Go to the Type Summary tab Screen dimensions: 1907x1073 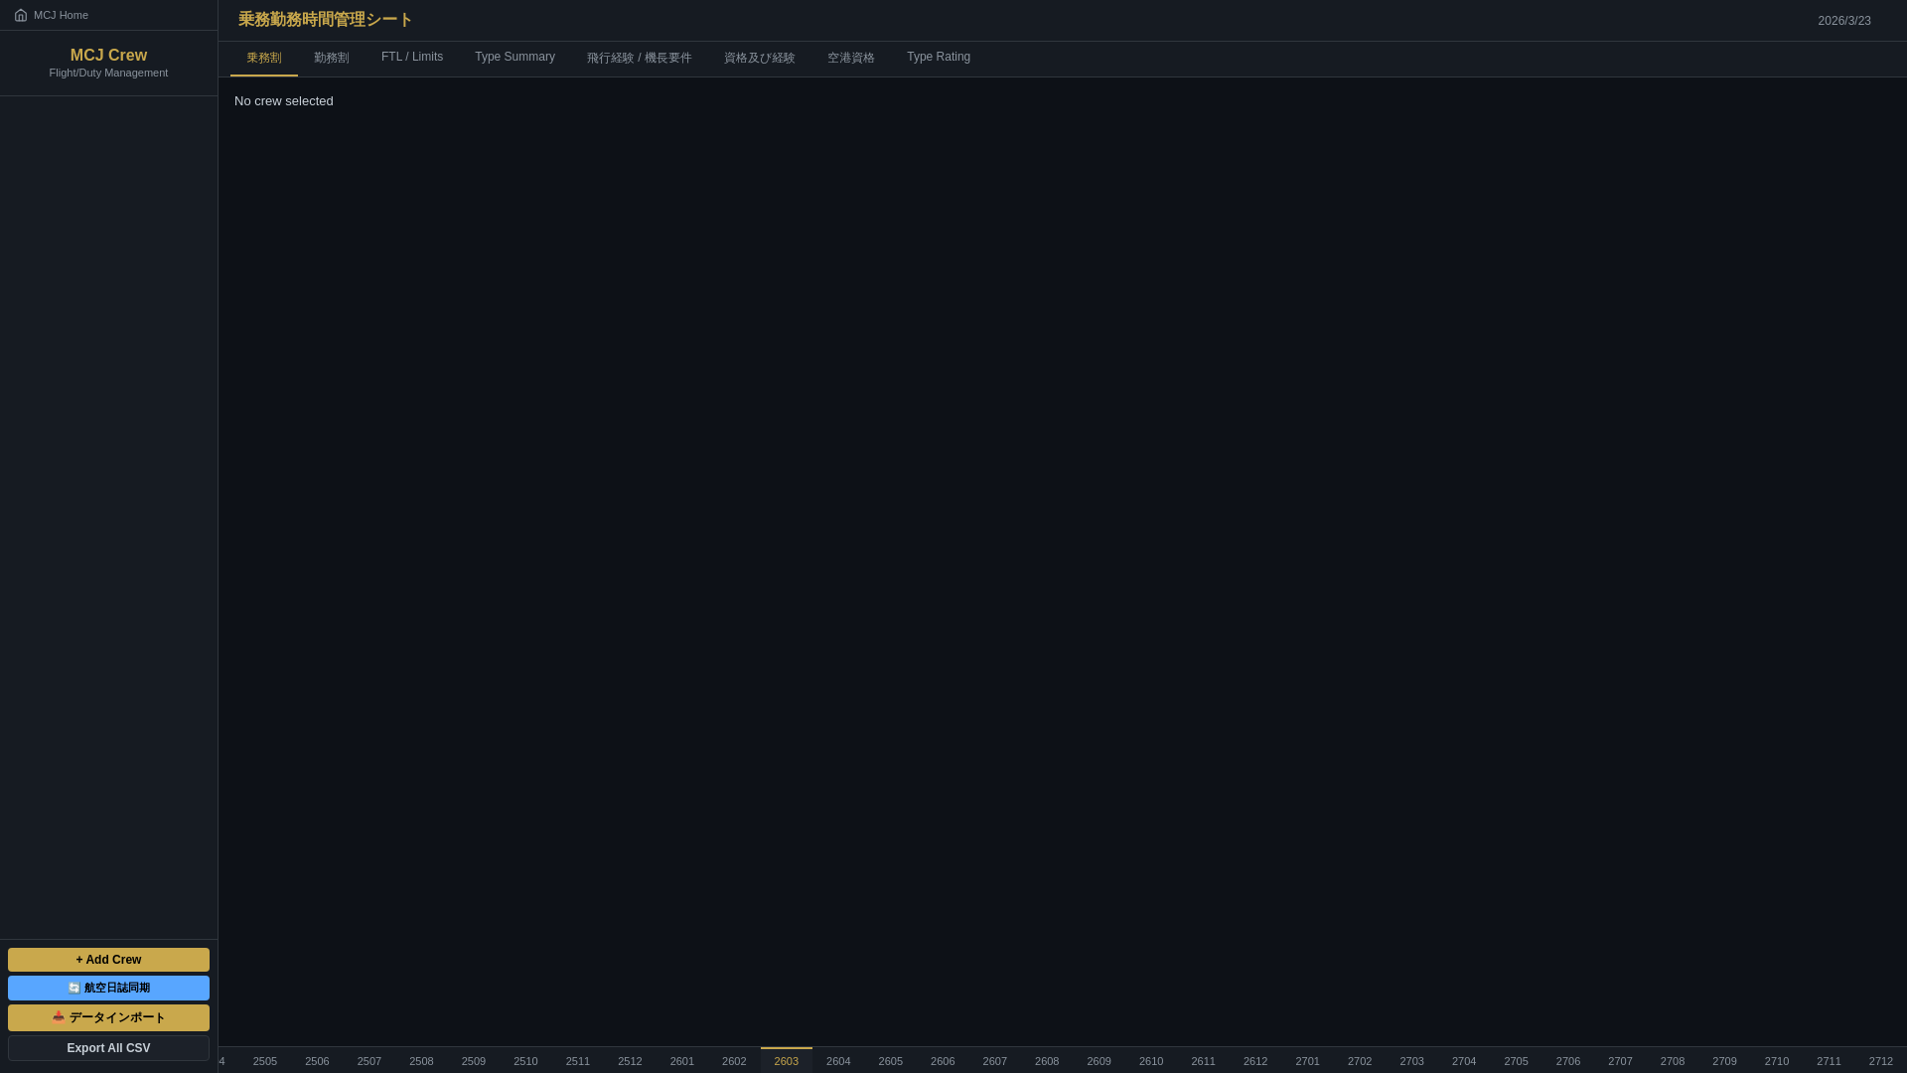click(514, 58)
